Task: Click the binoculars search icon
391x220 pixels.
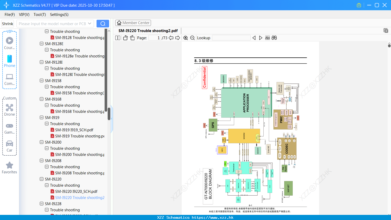Action: pyautogui.click(x=274, y=38)
